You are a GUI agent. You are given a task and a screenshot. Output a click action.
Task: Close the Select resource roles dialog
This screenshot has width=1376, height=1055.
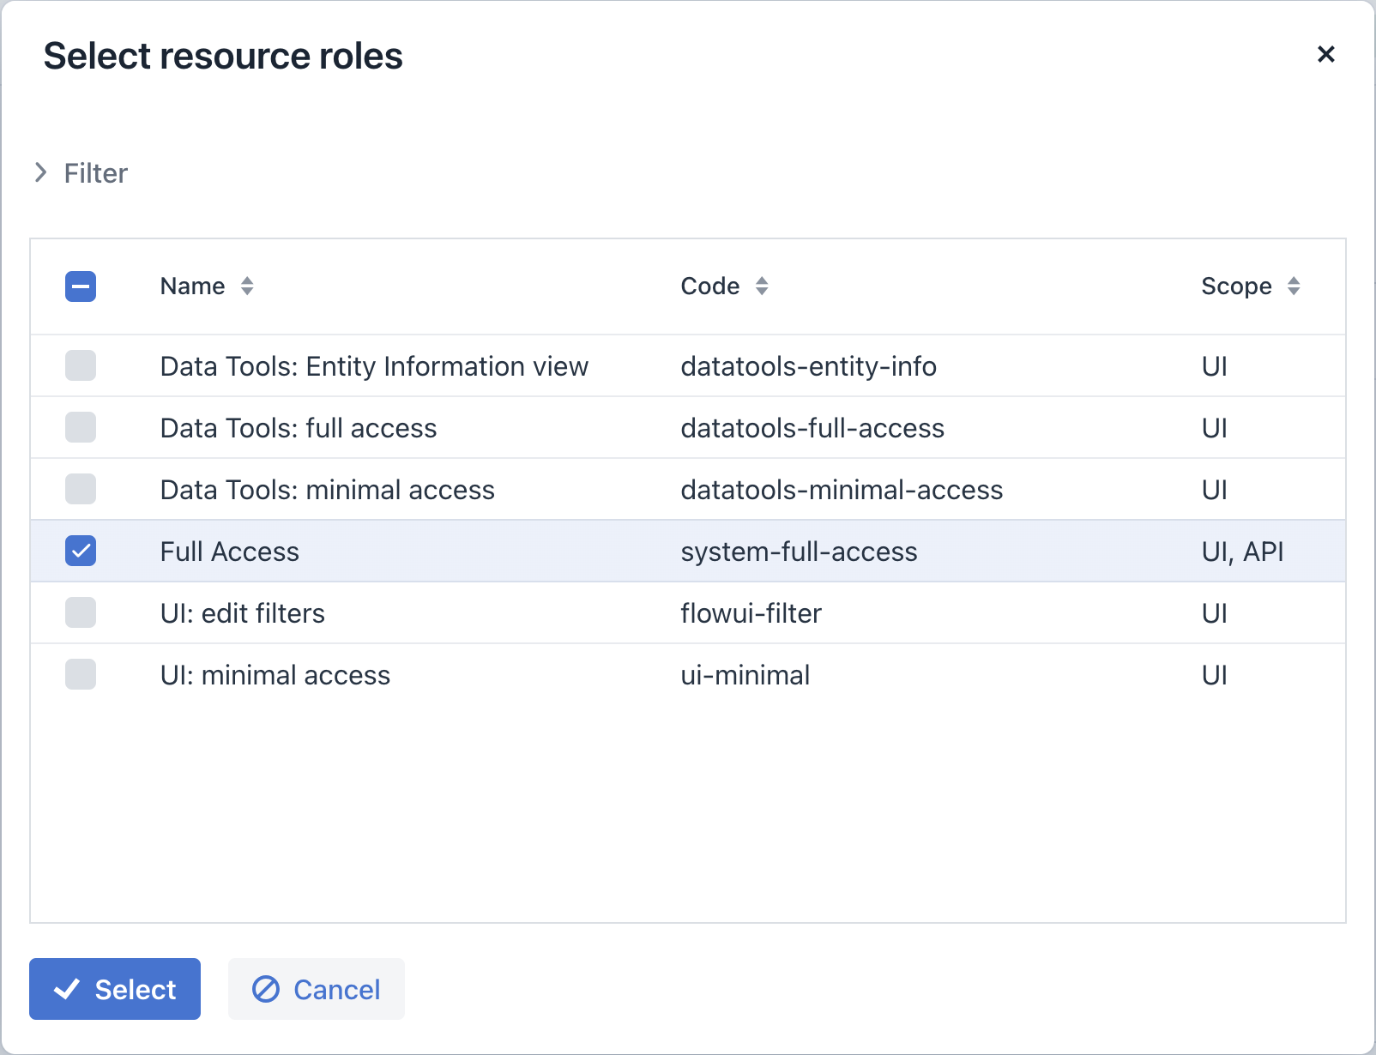1325,54
